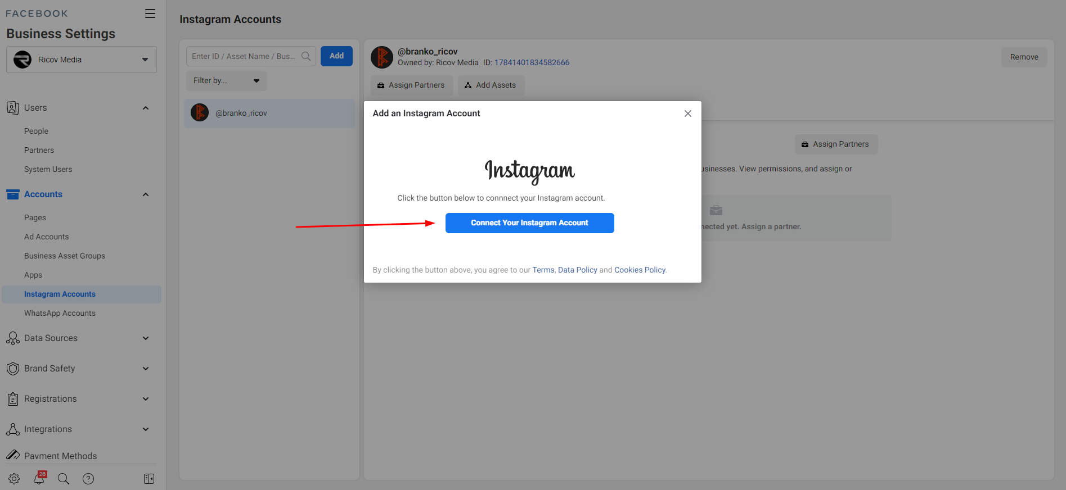This screenshot has width=1066, height=490.
Task: Expand the Brand Safety section
Action: pos(146,369)
